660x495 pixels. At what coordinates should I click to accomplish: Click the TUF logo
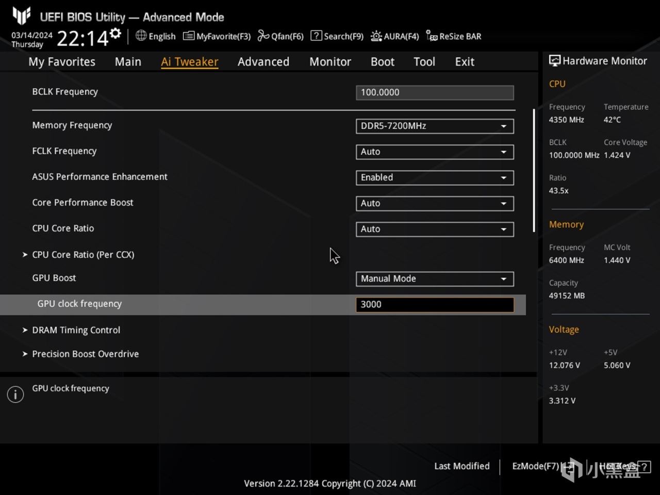(22, 16)
